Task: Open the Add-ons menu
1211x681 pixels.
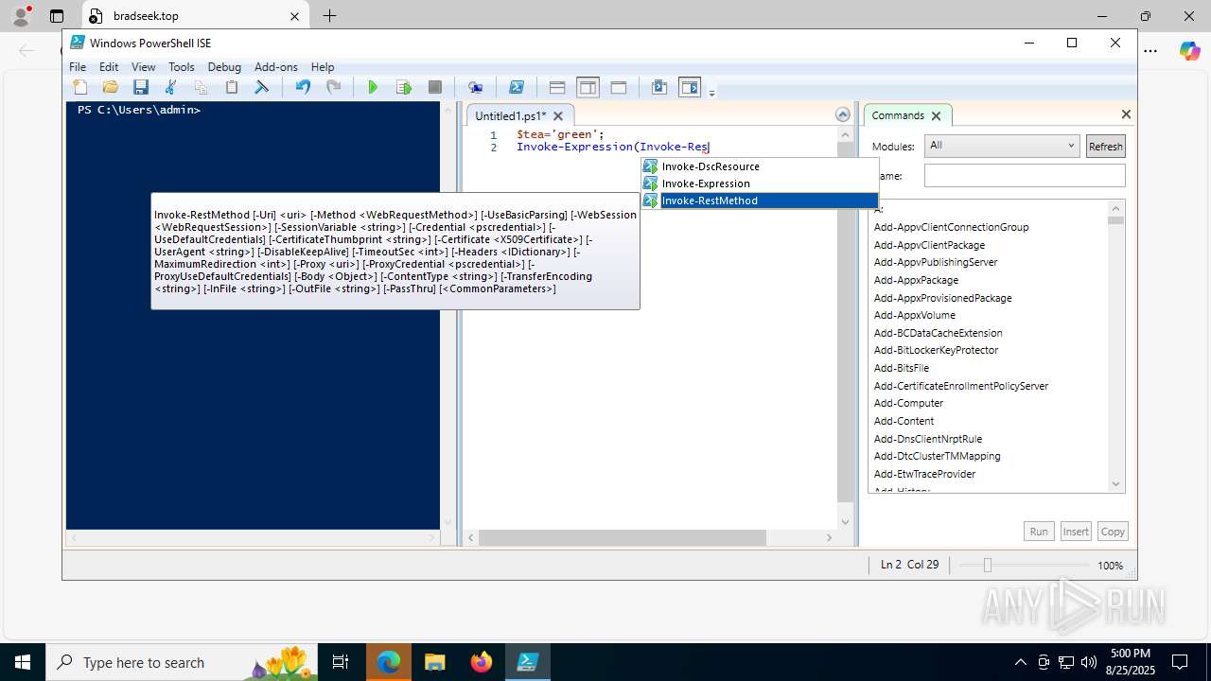Action: pos(276,67)
